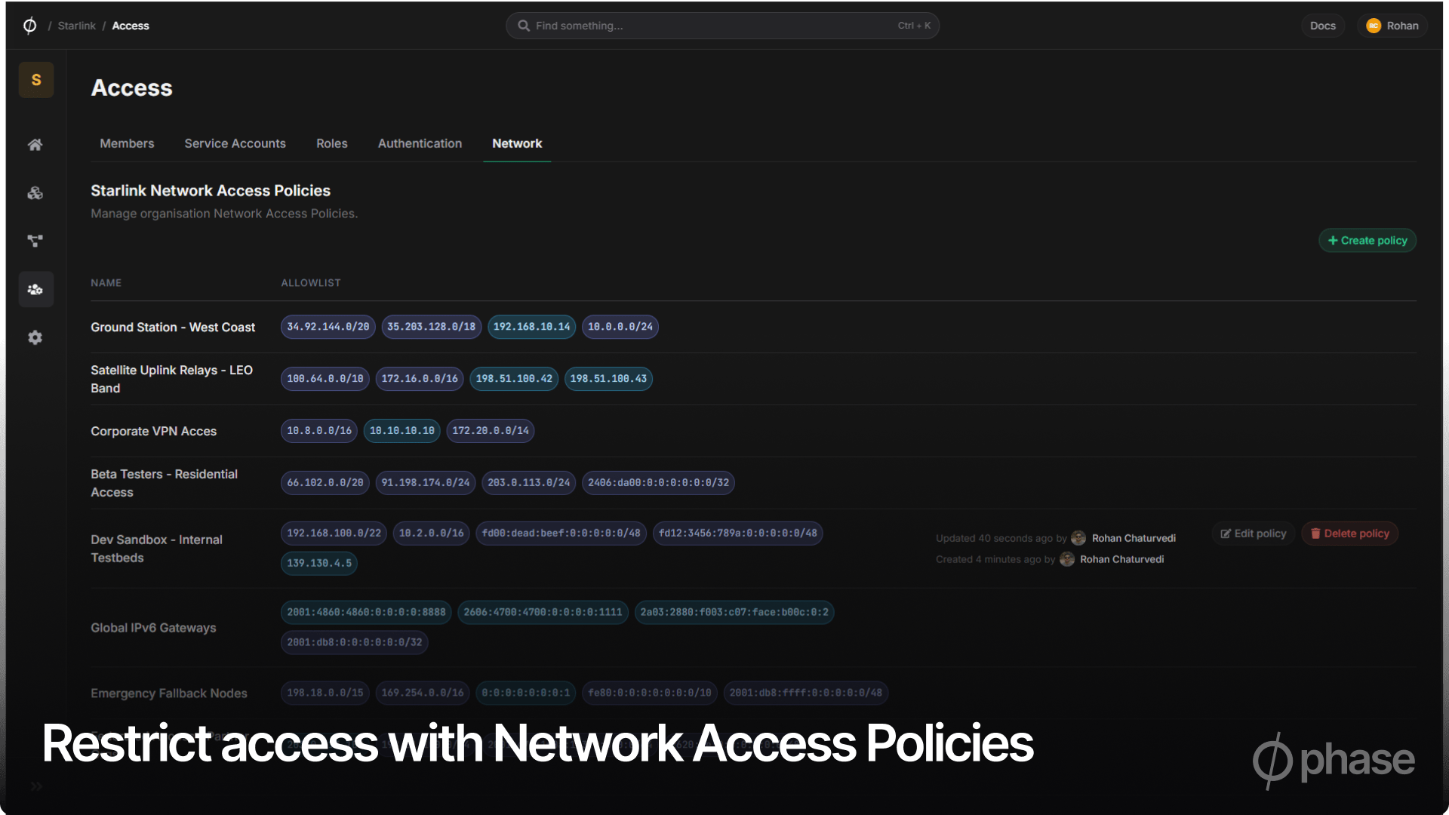Screen dimensions: 1449x815
Task: Switch to the Roles tab
Action: [332, 143]
